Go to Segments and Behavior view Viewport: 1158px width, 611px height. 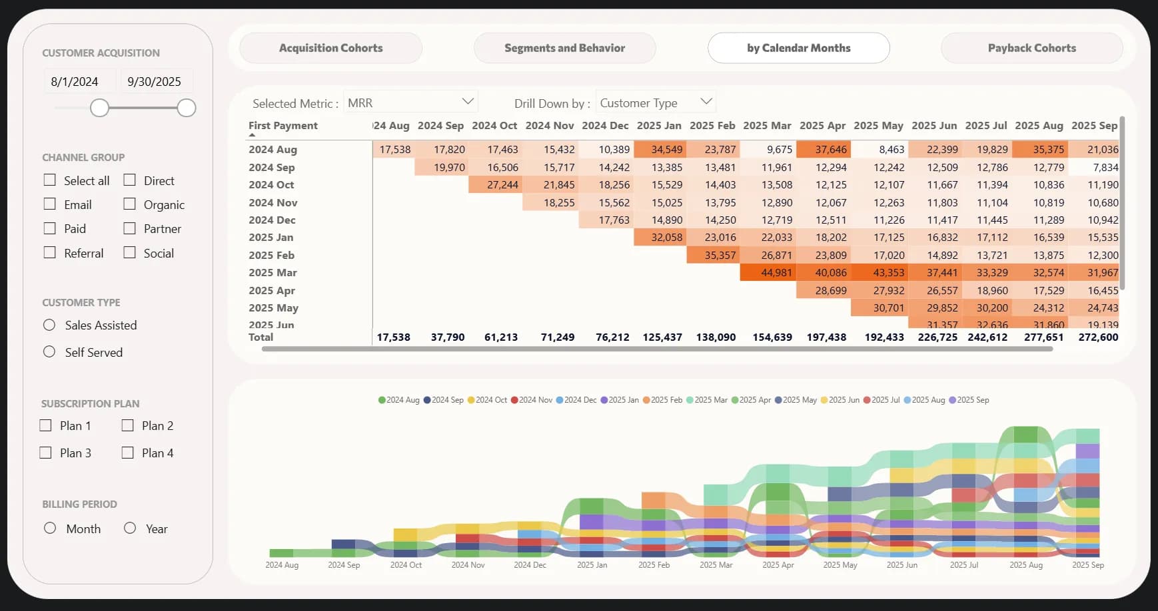click(564, 48)
